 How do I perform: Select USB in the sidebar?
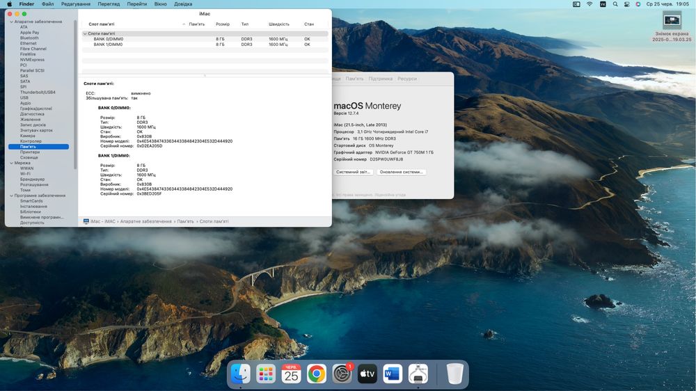click(24, 97)
